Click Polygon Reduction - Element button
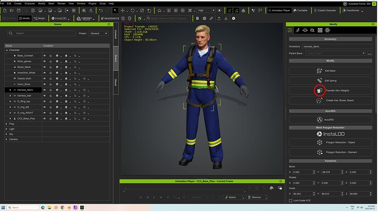The image size is (379, 213). pyautogui.click(x=331, y=153)
